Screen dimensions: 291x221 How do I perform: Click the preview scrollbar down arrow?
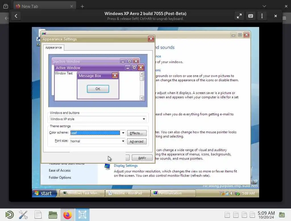142,98
